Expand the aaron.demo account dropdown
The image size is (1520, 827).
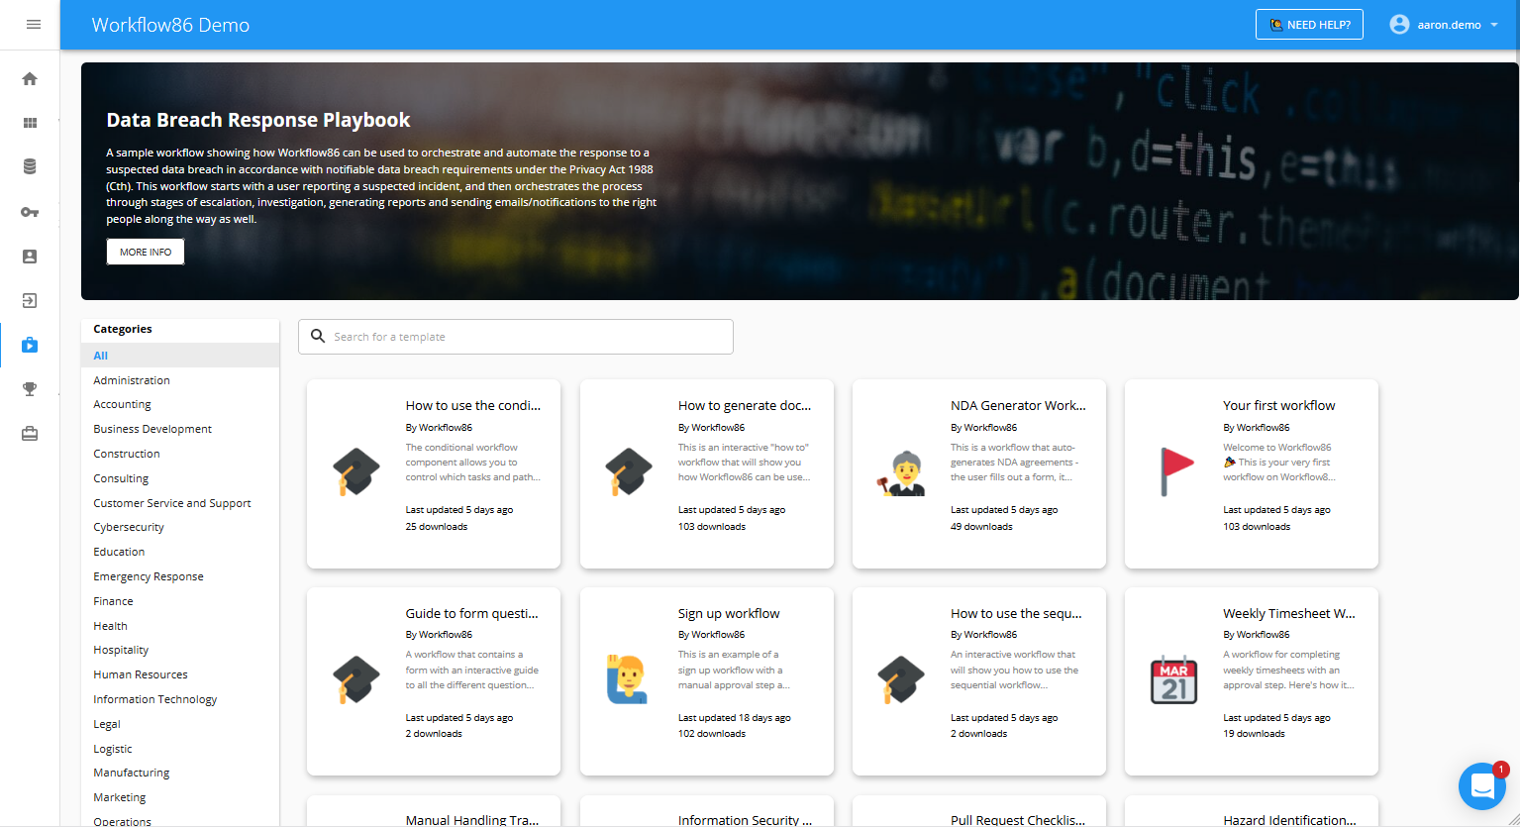1444,25
